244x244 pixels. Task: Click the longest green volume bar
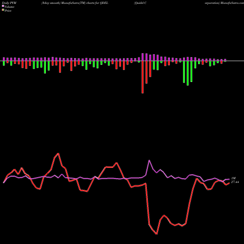[188, 73]
